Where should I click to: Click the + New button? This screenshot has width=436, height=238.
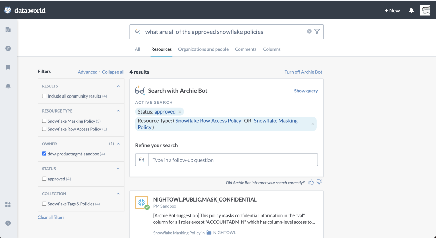(392, 11)
